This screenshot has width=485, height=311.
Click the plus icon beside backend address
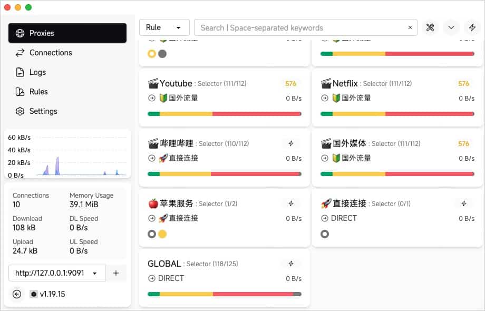pyautogui.click(x=116, y=273)
